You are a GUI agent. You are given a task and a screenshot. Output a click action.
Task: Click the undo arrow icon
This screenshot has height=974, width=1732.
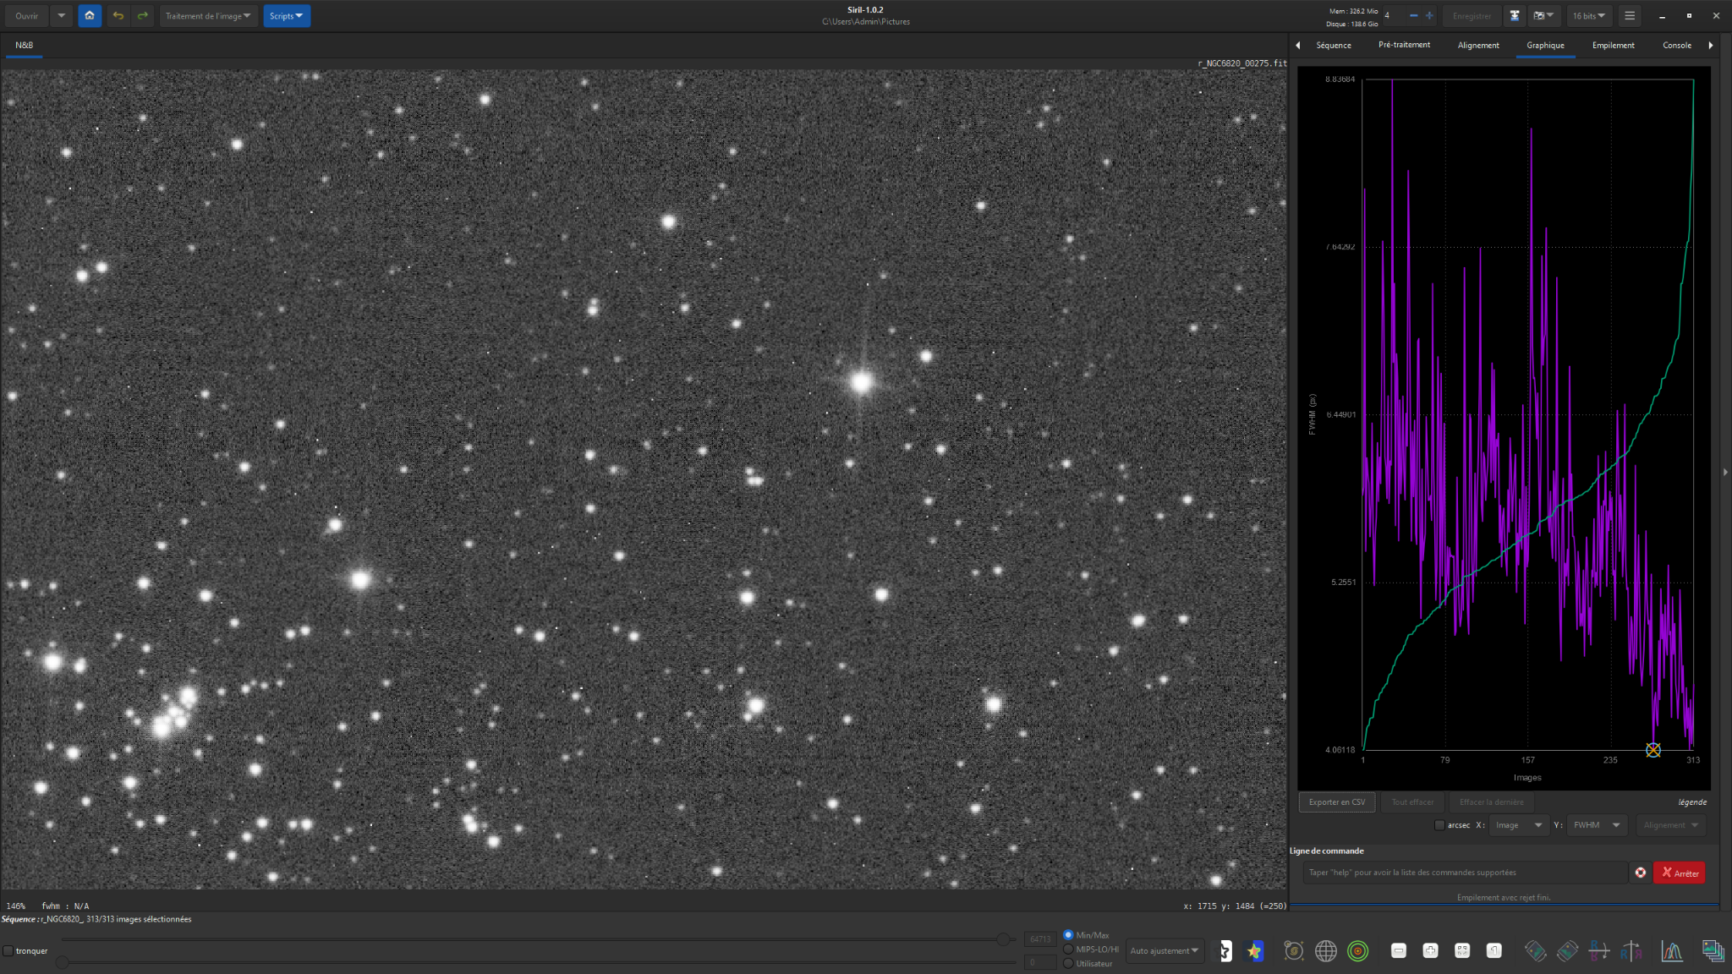(118, 16)
